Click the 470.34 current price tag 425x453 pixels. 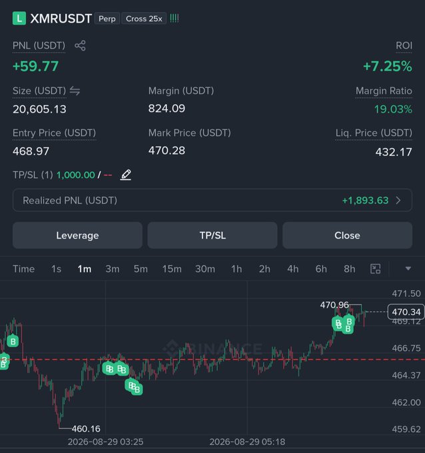pos(406,312)
